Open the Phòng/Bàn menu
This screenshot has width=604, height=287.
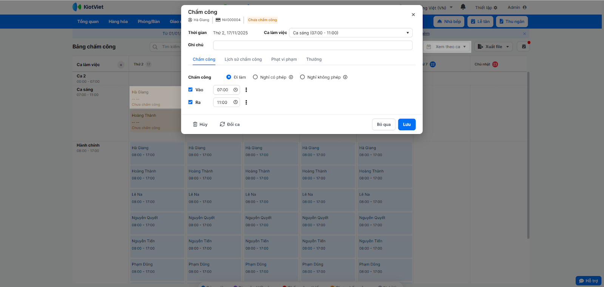[149, 22]
